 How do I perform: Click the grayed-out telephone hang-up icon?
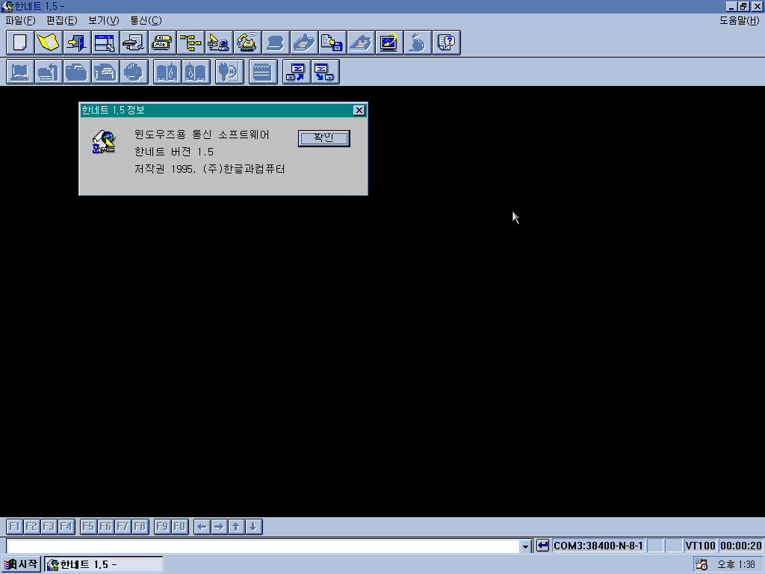pyautogui.click(x=276, y=43)
